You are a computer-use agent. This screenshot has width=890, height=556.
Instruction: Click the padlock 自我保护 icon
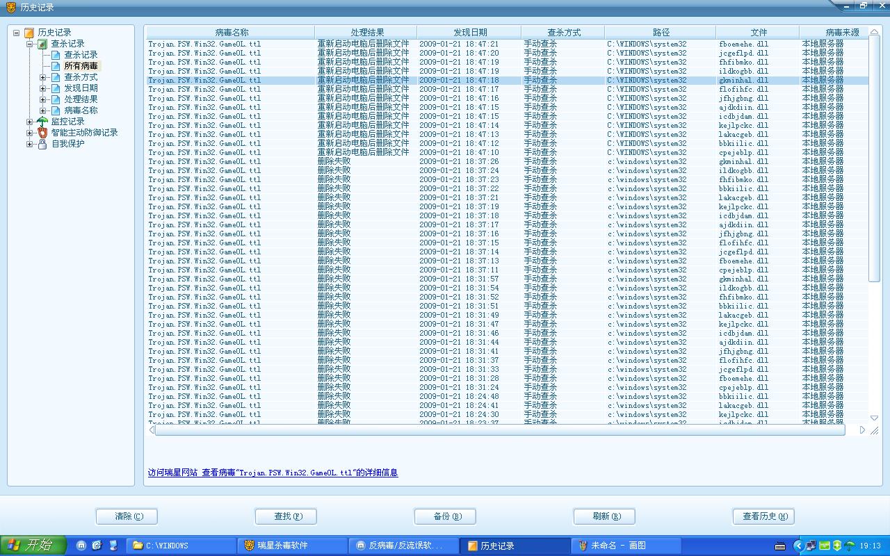click(42, 144)
